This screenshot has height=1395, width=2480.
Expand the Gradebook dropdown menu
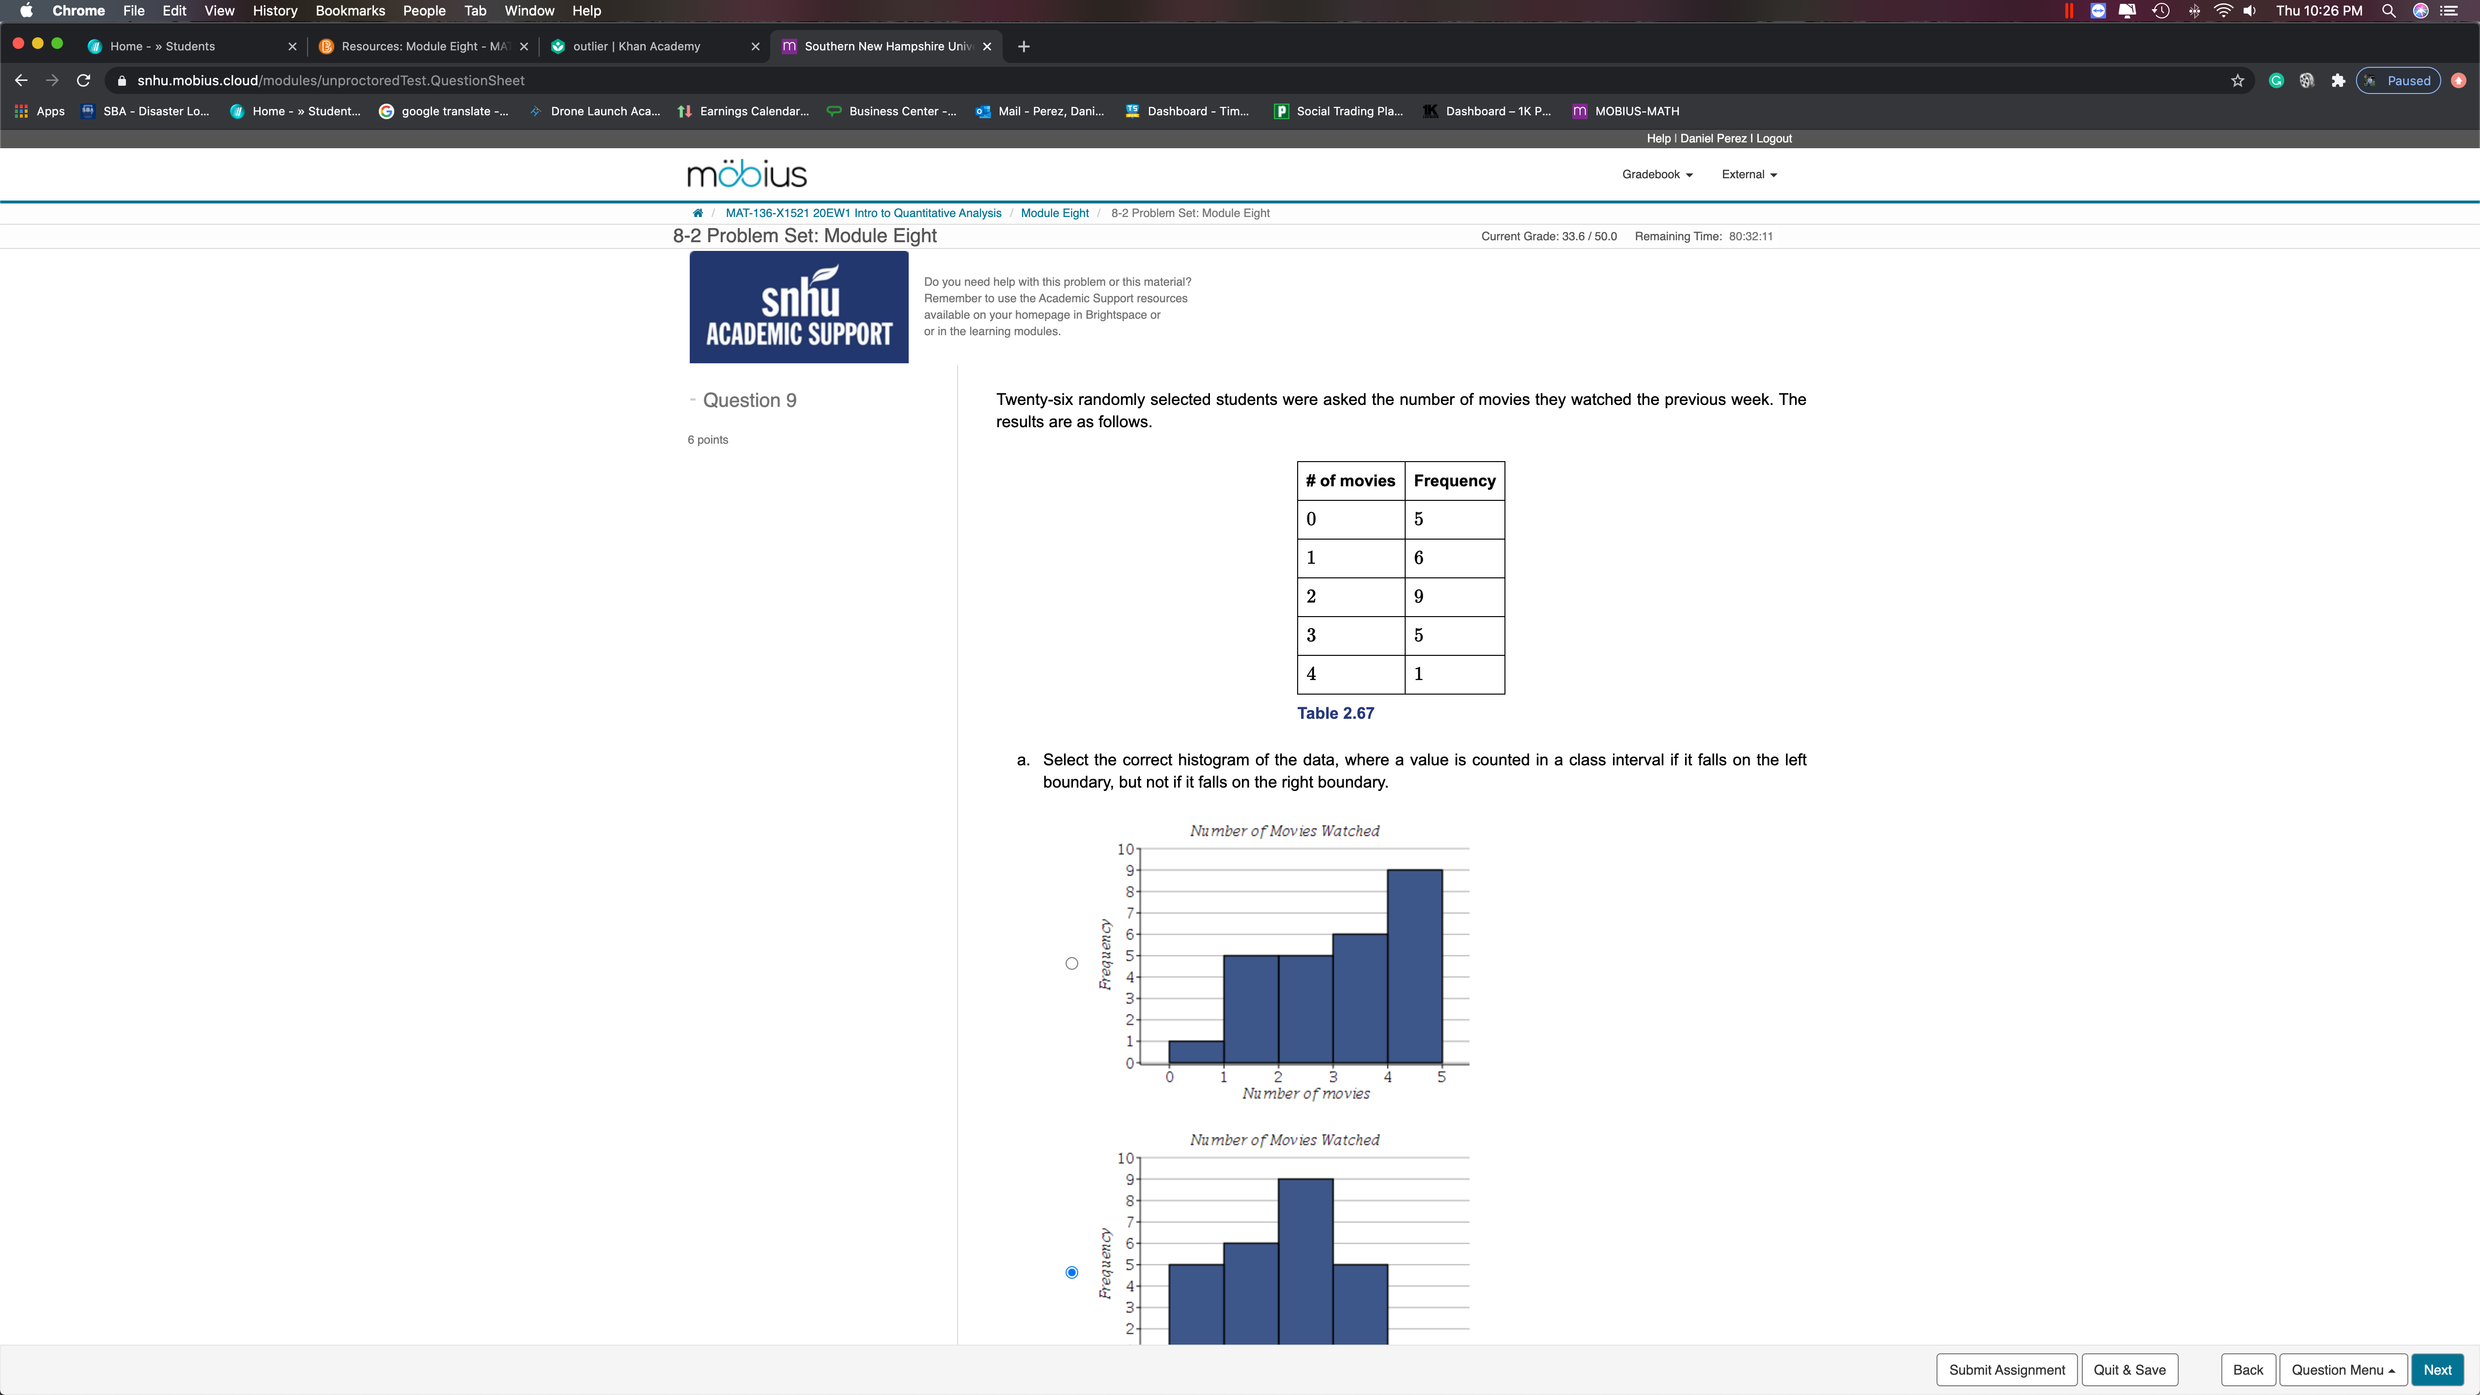(1656, 174)
